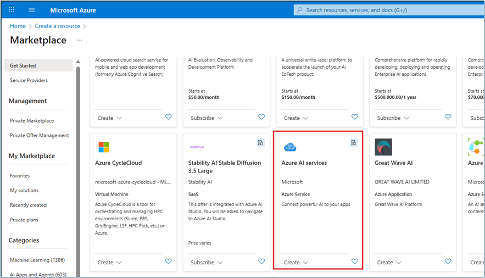Screen dimensions: 485x278
Task: Click the Azure CycleCloud Microsoft logo
Action: [104, 147]
